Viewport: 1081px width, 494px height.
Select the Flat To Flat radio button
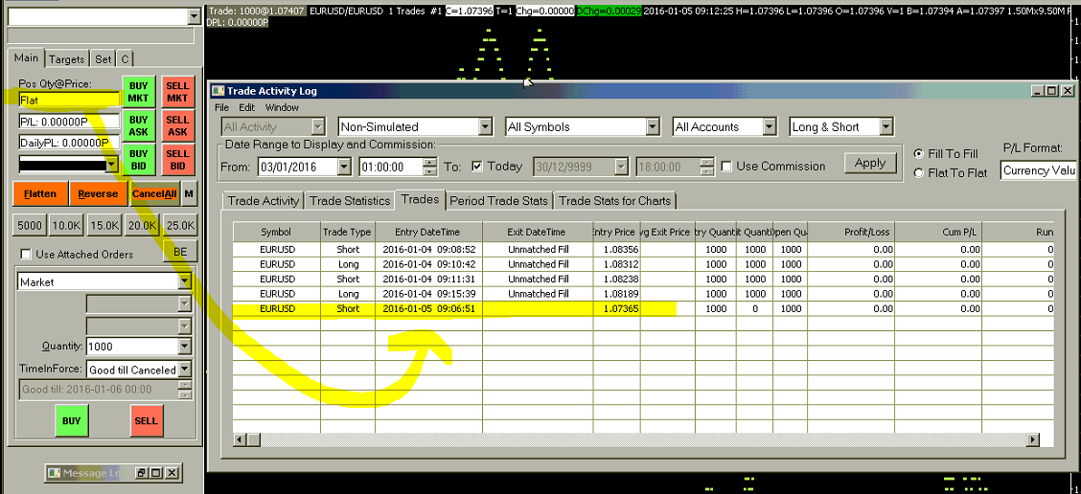919,173
